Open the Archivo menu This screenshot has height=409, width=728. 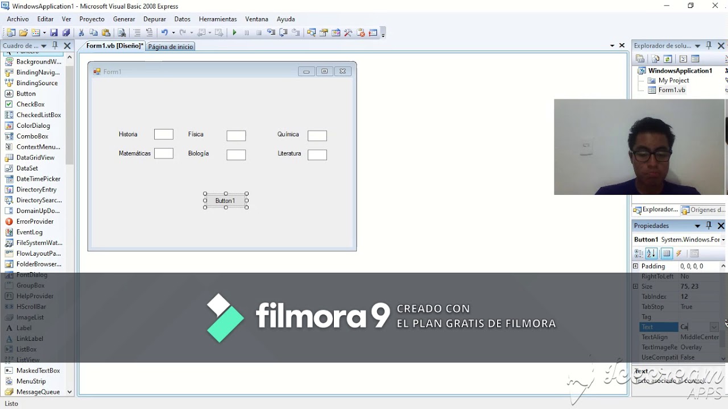(18, 19)
